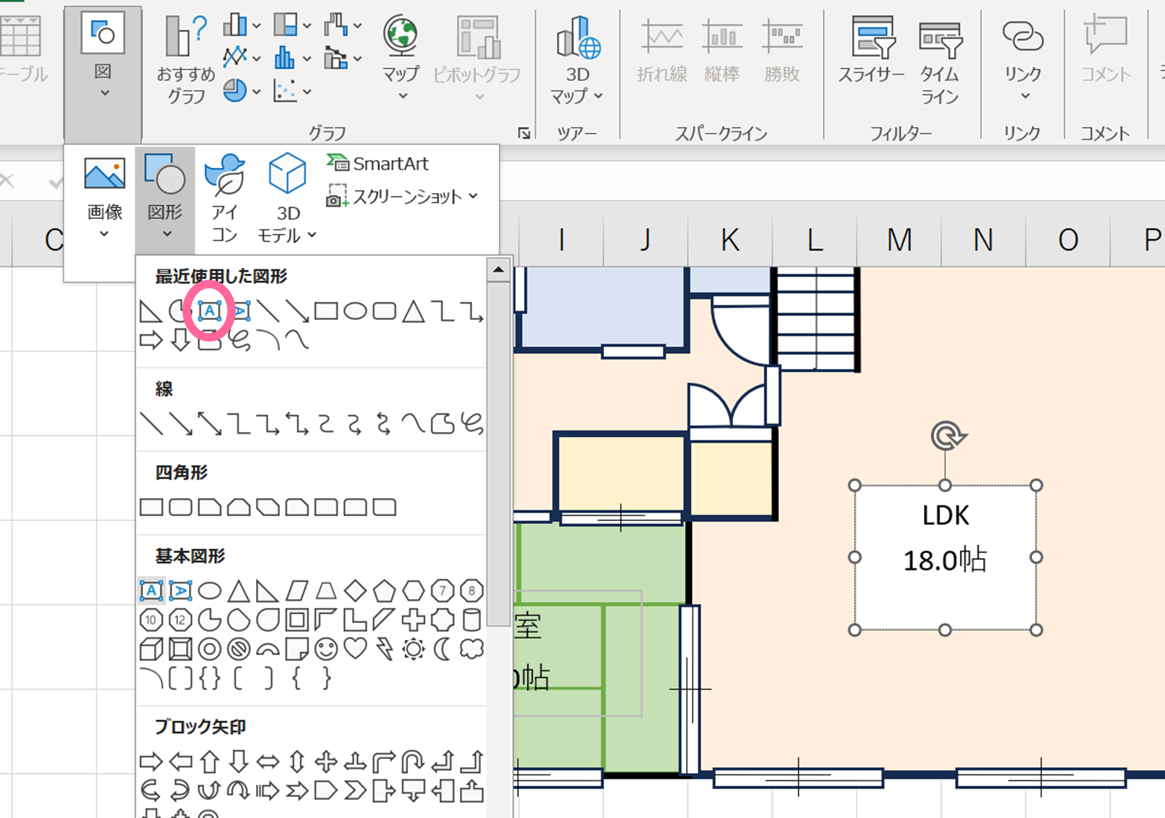Select the sun shape in 基本図形

click(x=413, y=649)
